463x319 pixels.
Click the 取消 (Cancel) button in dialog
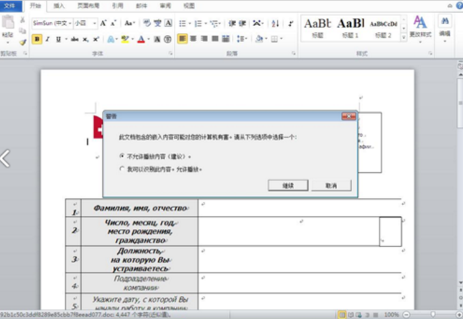pyautogui.click(x=331, y=185)
